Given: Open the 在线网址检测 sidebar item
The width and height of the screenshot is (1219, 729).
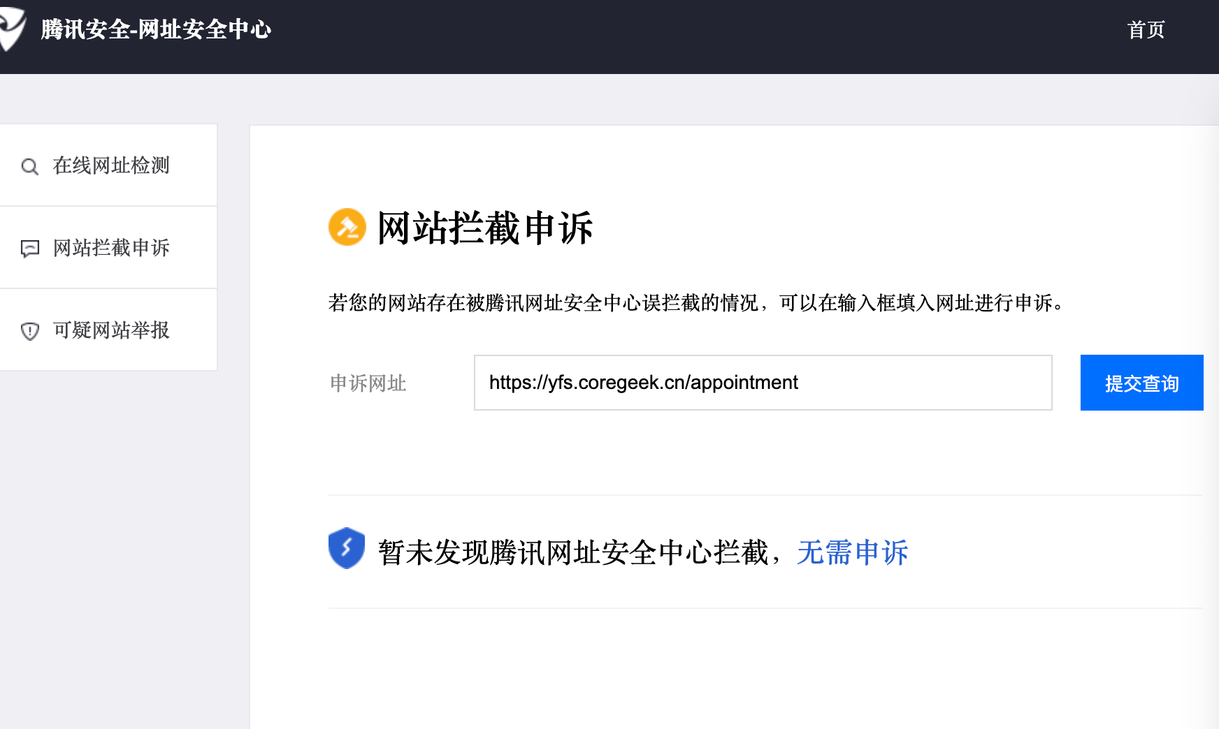Looking at the screenshot, I should [x=108, y=165].
